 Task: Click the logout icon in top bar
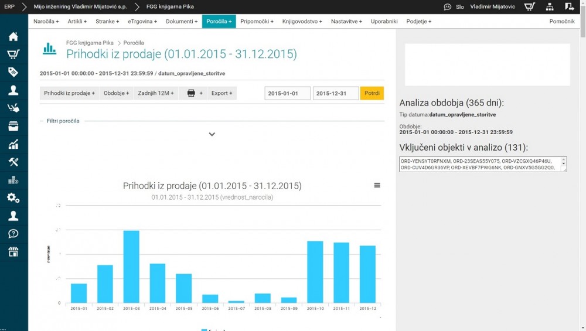pos(570,7)
